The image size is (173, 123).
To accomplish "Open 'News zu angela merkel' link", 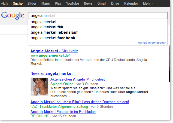I will click(x=51, y=73).
